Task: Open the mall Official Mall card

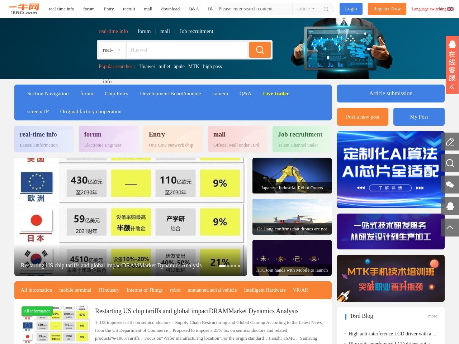Action: pyautogui.click(x=238, y=139)
